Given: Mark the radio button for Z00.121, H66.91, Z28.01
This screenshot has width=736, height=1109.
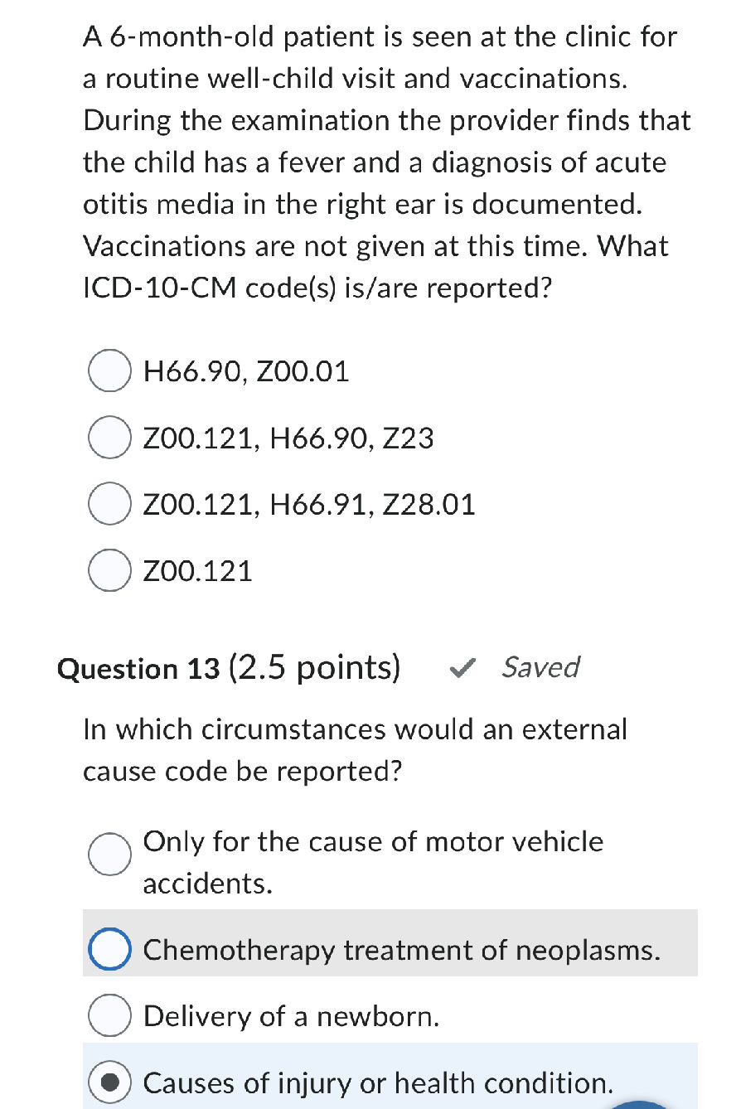Looking at the screenshot, I should [x=109, y=504].
